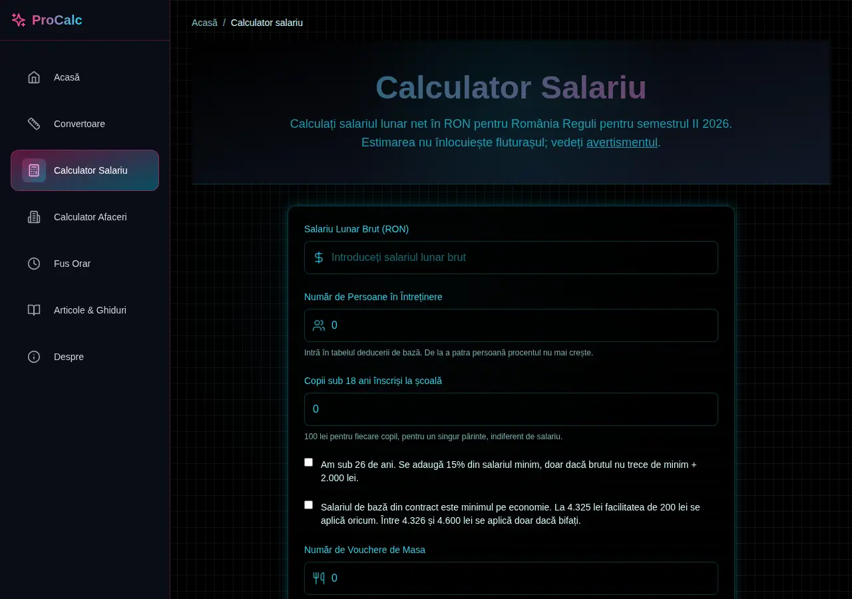Check the minimum economy salary checkbox
The image size is (852, 599).
[x=309, y=505]
